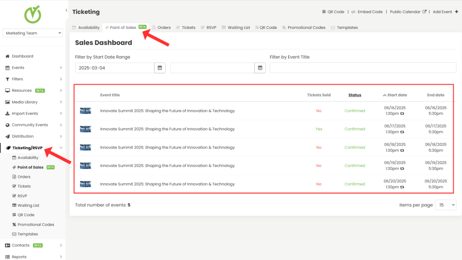Viewport: 462px width, 260px height.
Task: Click the start date calendar icon
Action: tap(160, 67)
